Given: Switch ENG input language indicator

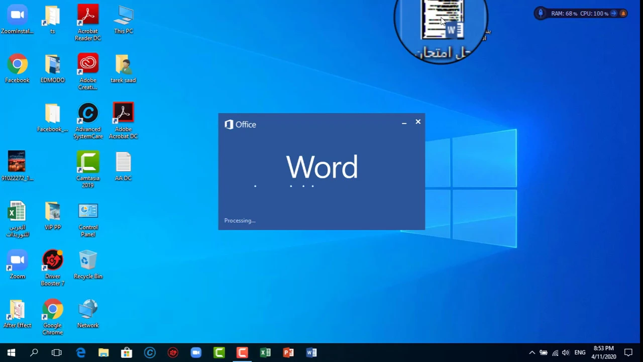Looking at the screenshot, I should point(580,352).
